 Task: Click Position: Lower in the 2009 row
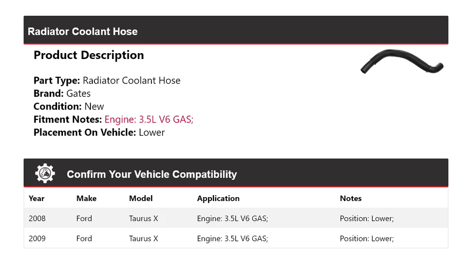coord(366,238)
